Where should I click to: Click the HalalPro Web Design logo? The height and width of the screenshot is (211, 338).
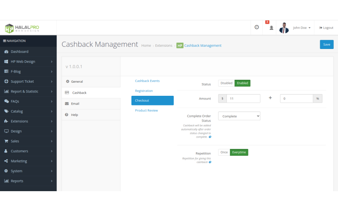click(x=22, y=28)
